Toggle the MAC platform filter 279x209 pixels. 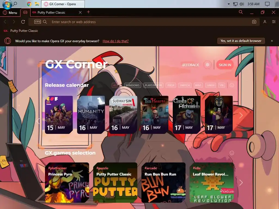coord(198,85)
